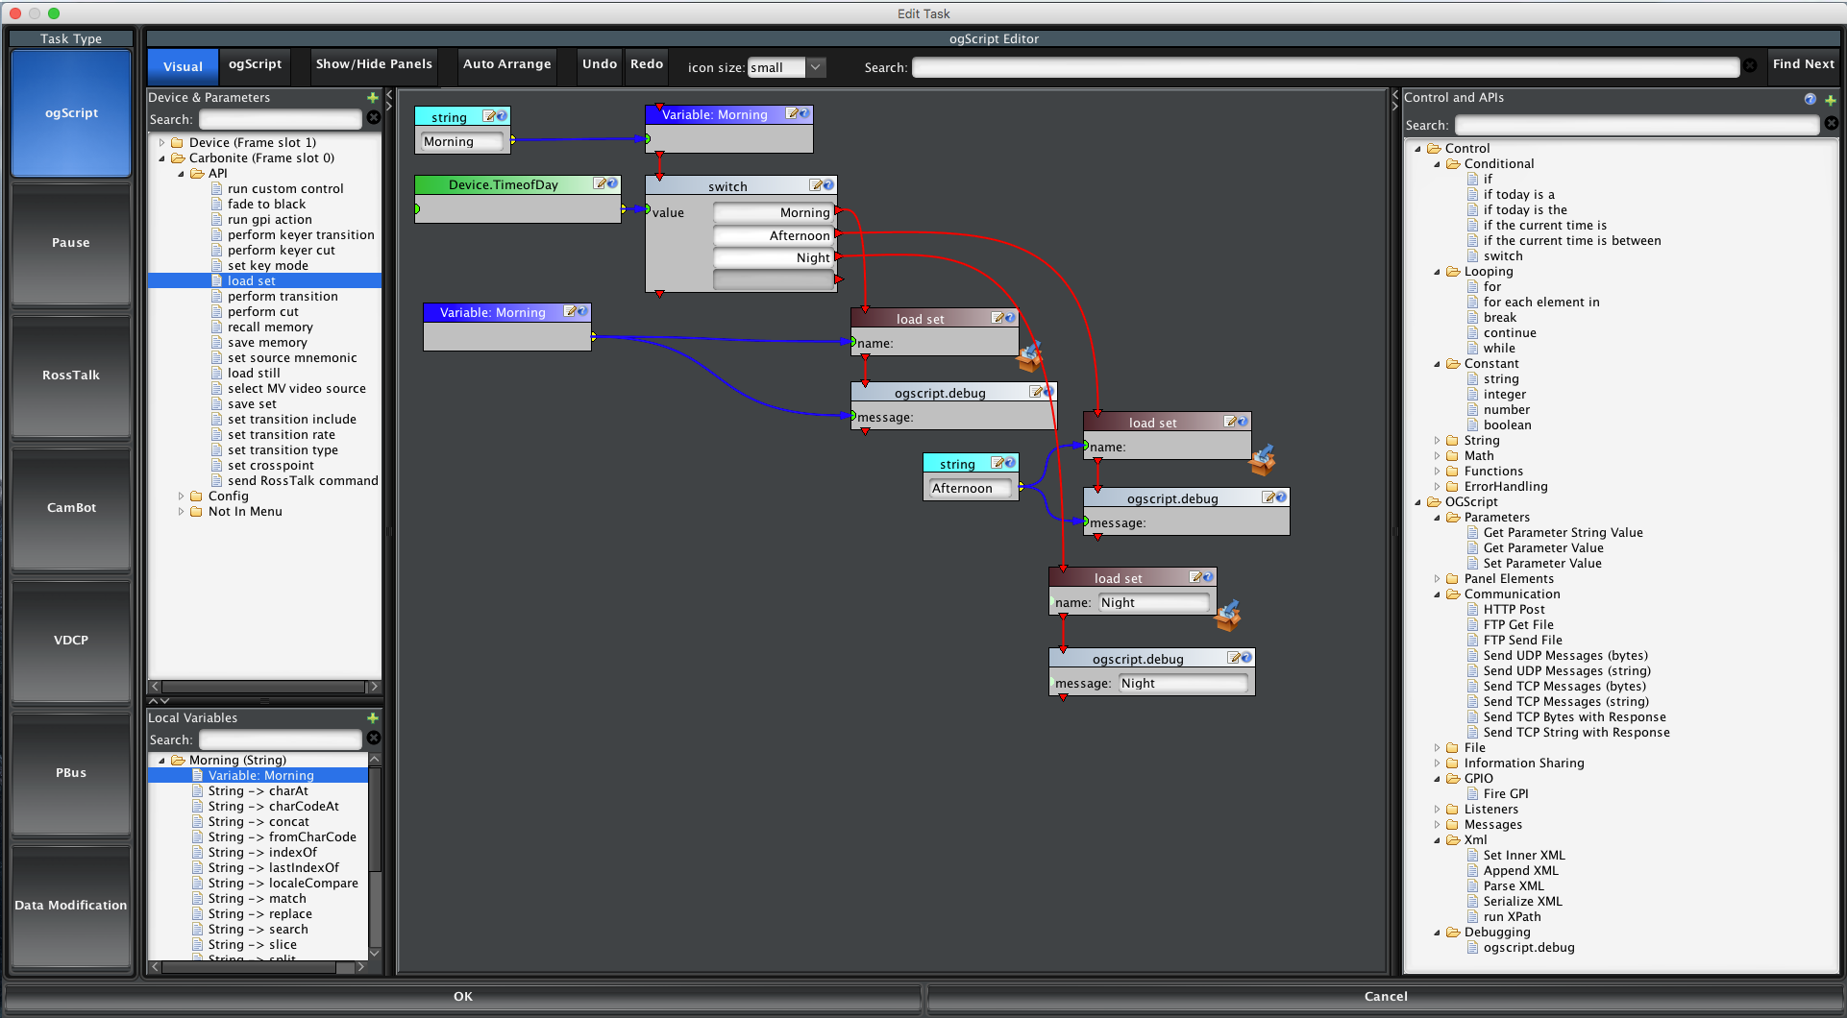Image resolution: width=1847 pixels, height=1018 pixels.
Task: Select the Pause task type
Action: 71,243
